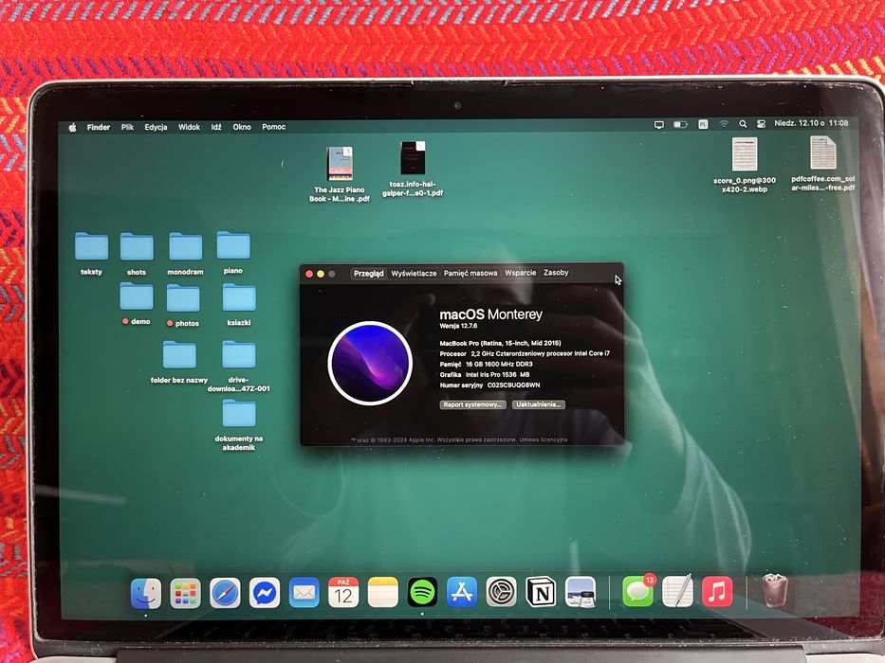Click the date and time in menu bar
Image resolution: width=885 pixels, height=663 pixels.
[811, 123]
